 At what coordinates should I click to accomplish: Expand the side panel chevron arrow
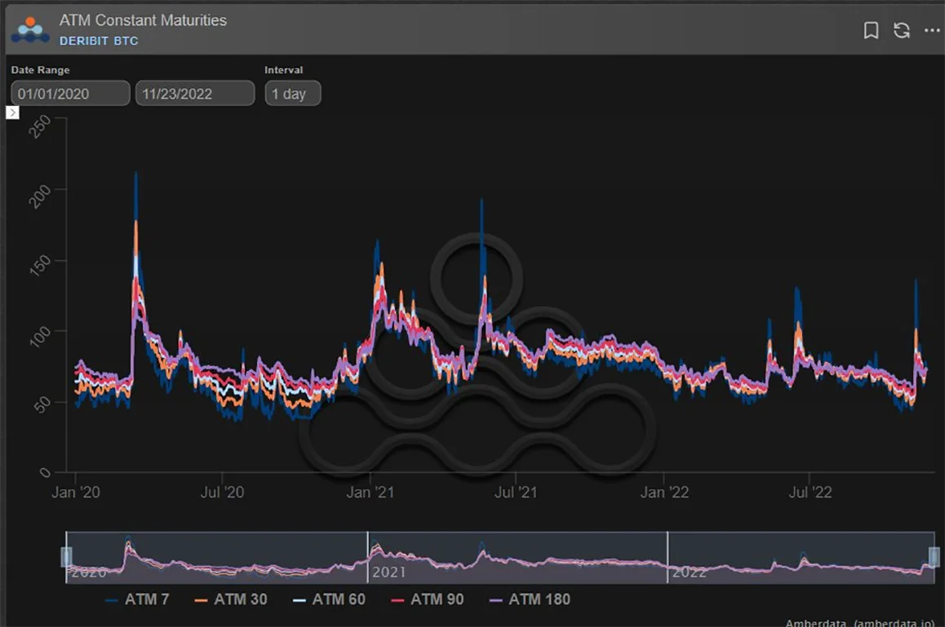click(13, 113)
